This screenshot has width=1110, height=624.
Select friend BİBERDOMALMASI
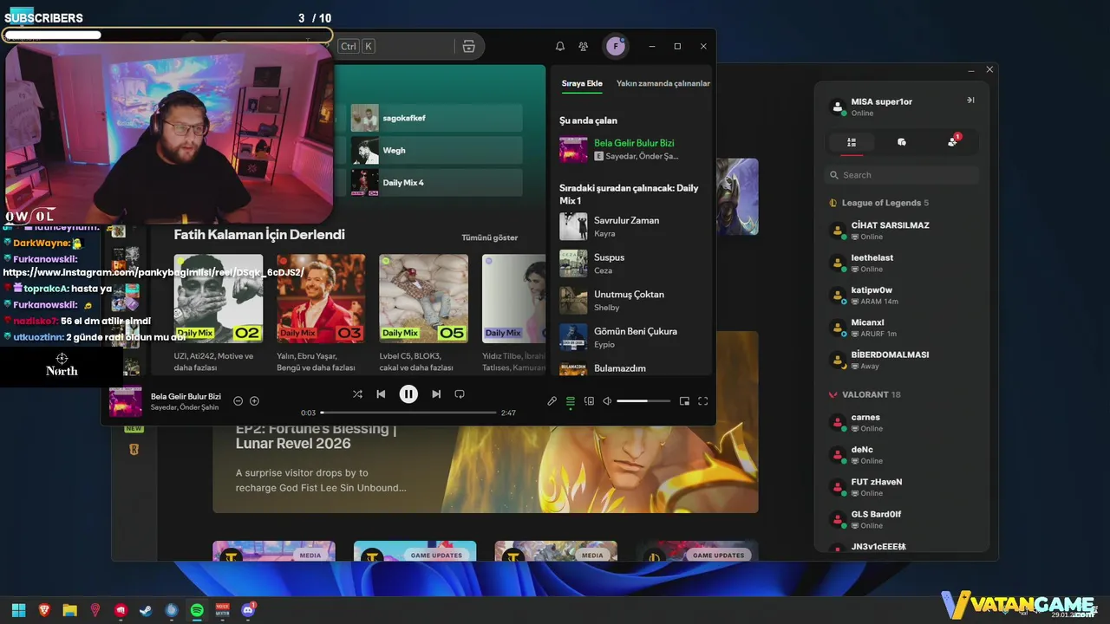[901, 360]
